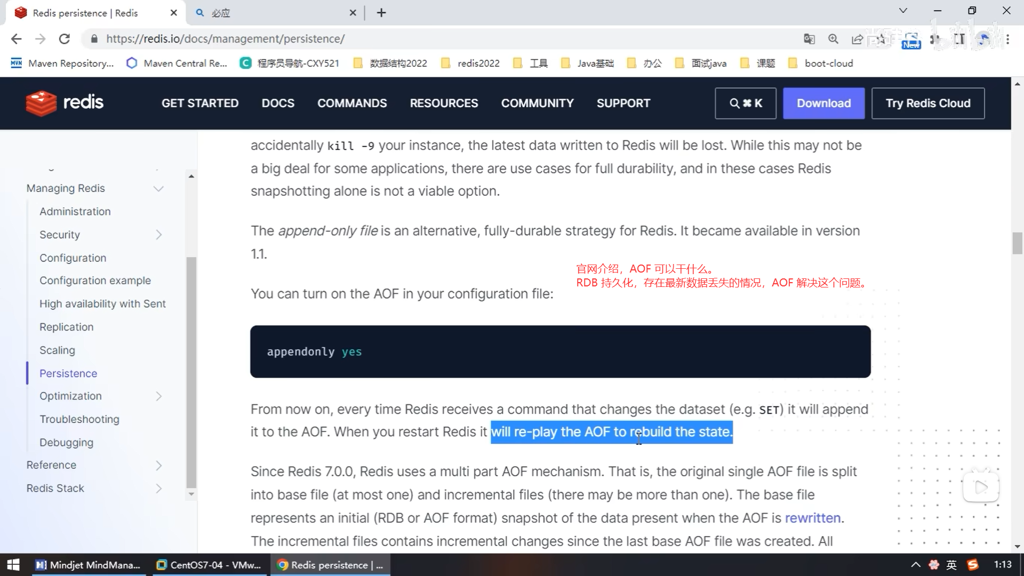Open the COMMANDS navigation menu
Image resolution: width=1024 pixels, height=576 pixels.
(x=352, y=103)
